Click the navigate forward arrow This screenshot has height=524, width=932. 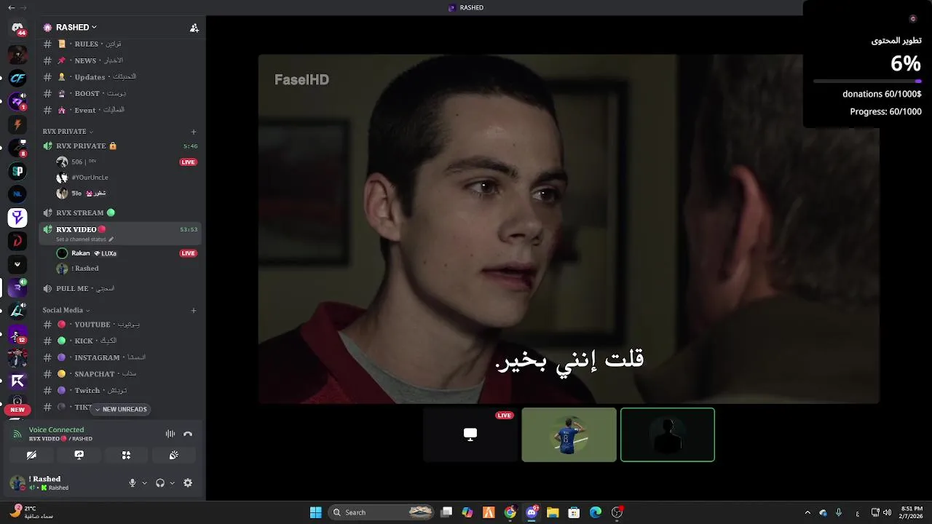click(x=23, y=7)
